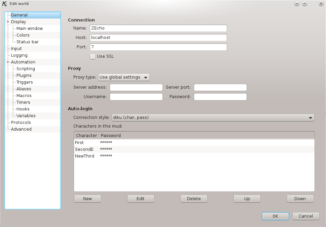
Task: Delete the selected character
Action: tap(194, 198)
